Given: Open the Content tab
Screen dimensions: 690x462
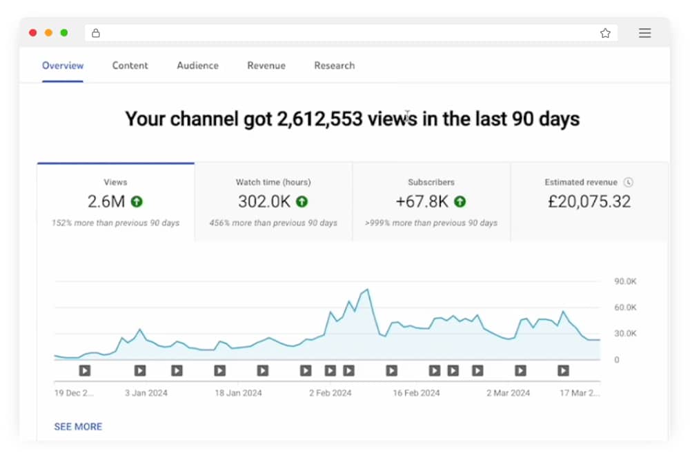Looking at the screenshot, I should tap(130, 66).
